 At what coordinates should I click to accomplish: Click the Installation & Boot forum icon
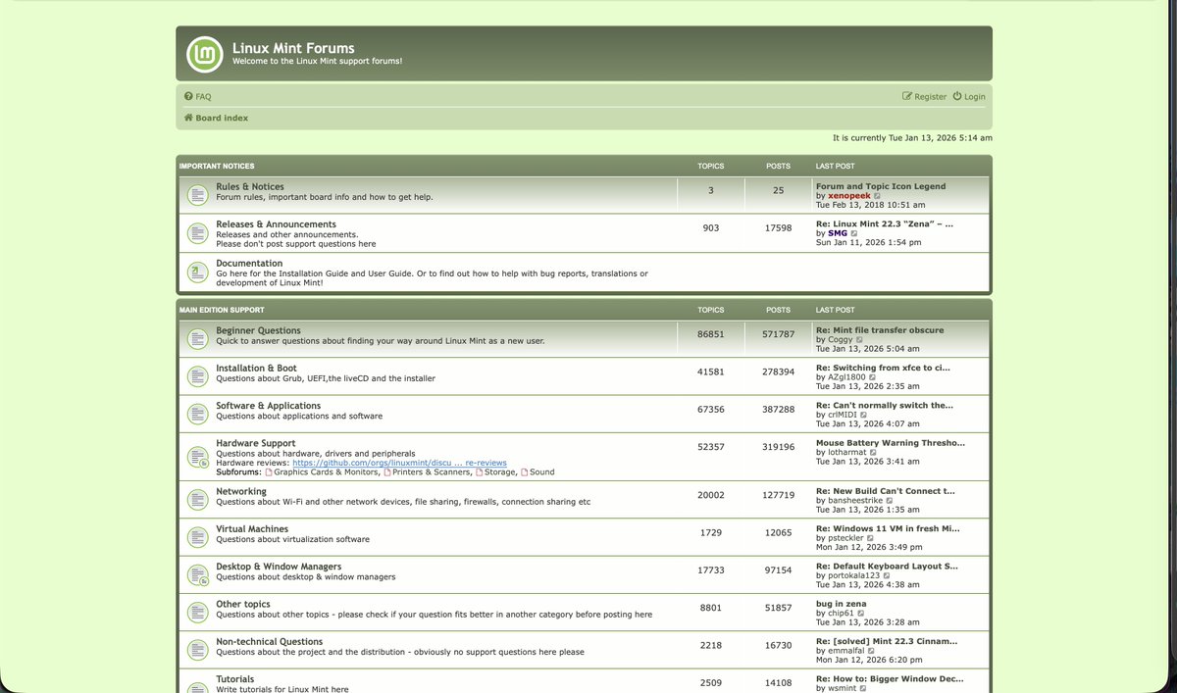click(197, 376)
